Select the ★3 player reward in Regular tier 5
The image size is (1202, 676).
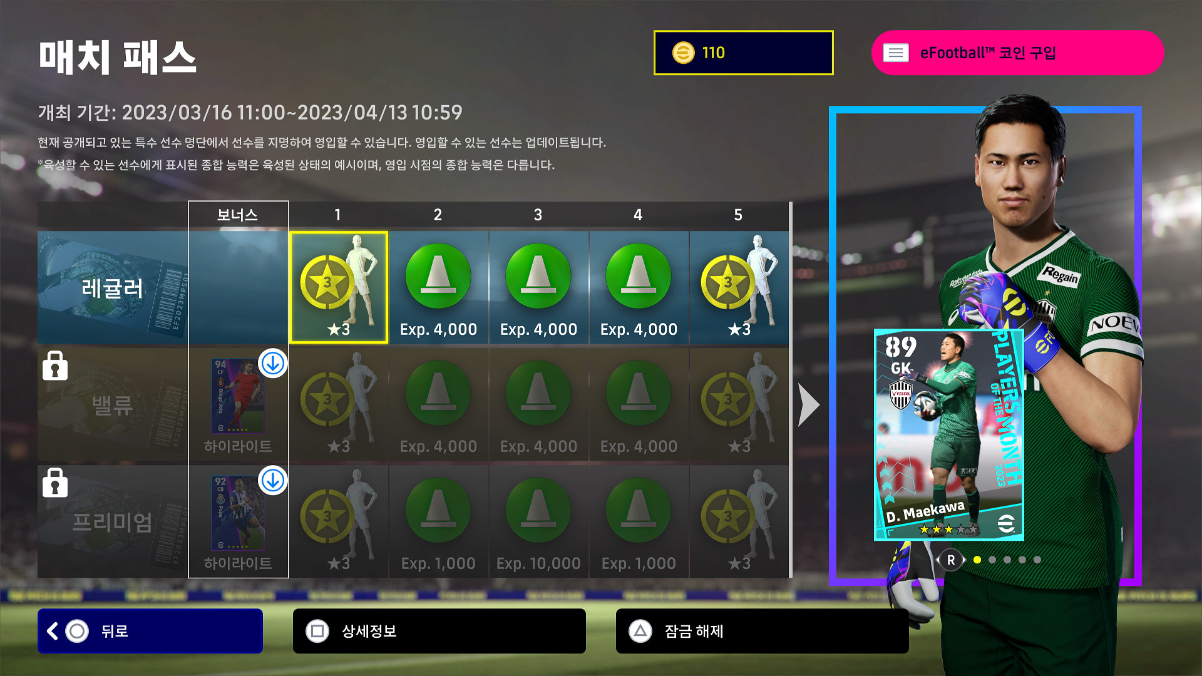pyautogui.click(x=739, y=287)
